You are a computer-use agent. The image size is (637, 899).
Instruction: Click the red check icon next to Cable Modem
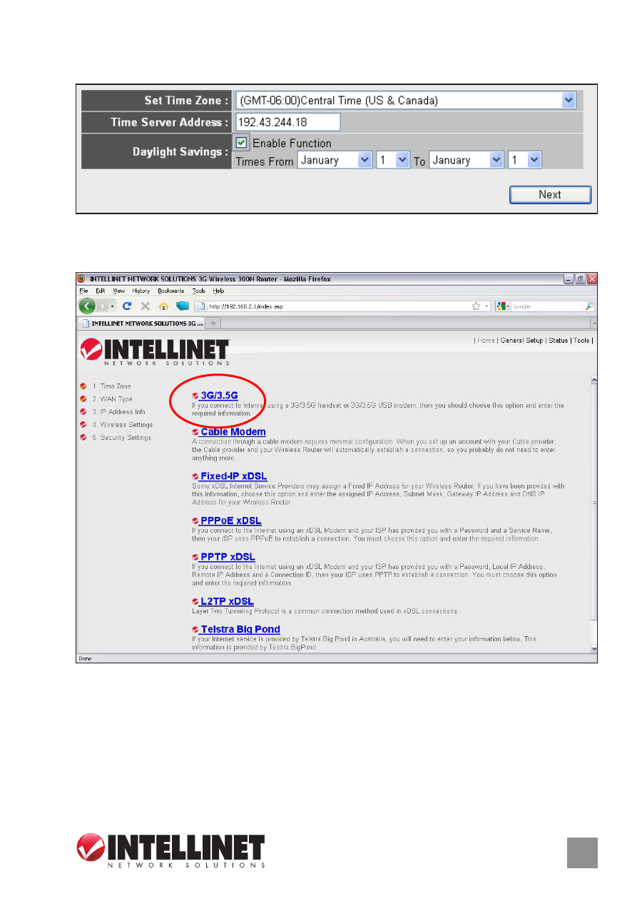(195, 432)
